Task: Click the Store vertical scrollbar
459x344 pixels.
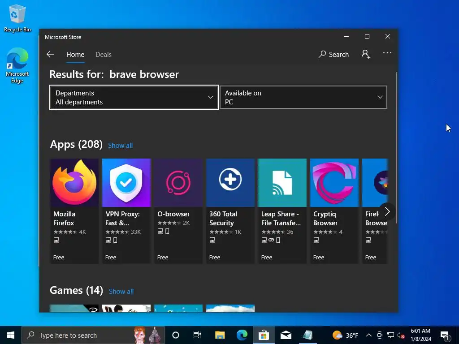Action: 396,148
